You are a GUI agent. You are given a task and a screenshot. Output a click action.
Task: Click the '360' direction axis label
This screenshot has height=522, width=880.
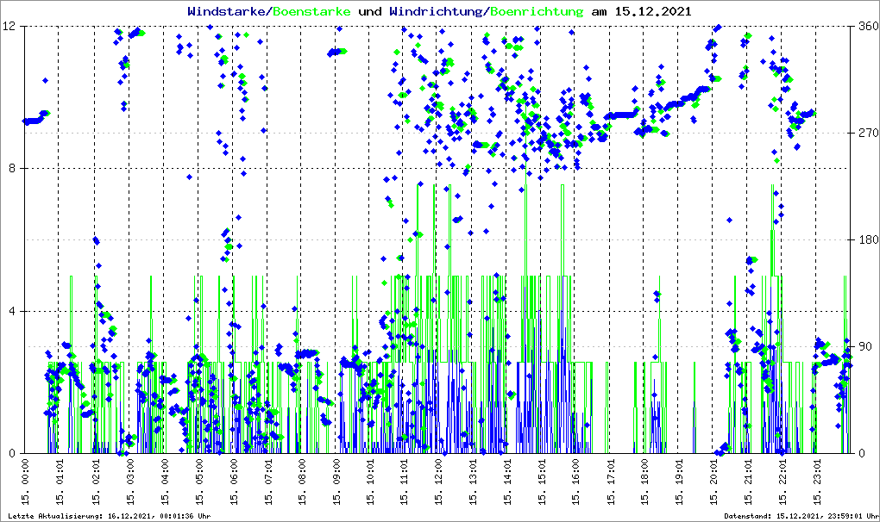point(867,27)
